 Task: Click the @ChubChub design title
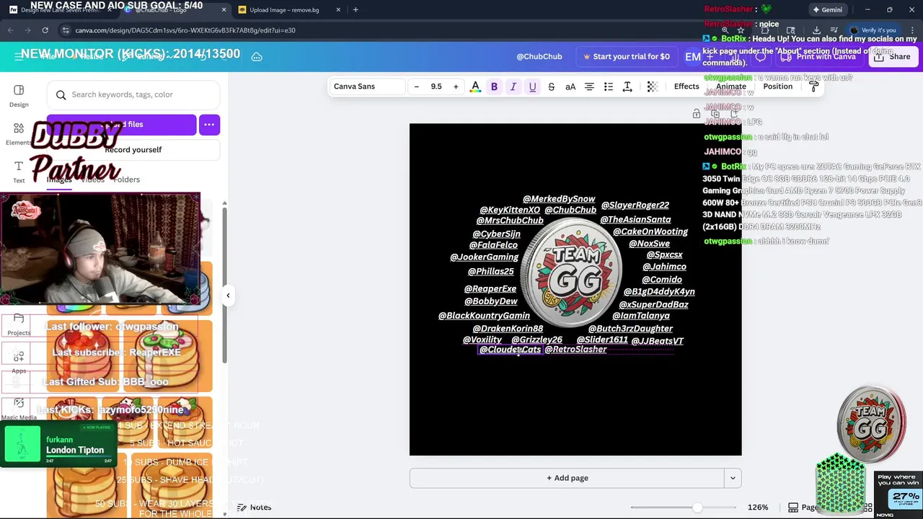pyautogui.click(x=539, y=56)
